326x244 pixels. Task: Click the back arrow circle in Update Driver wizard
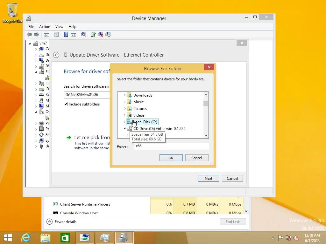pos(56,55)
